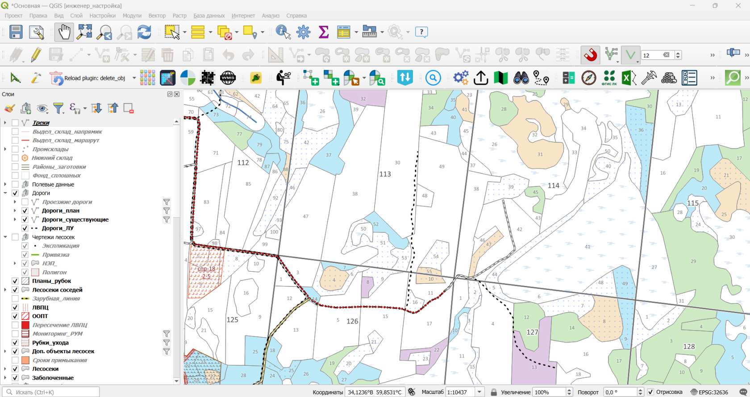Enable the Зарубная_линия layer checkbox

15,298
